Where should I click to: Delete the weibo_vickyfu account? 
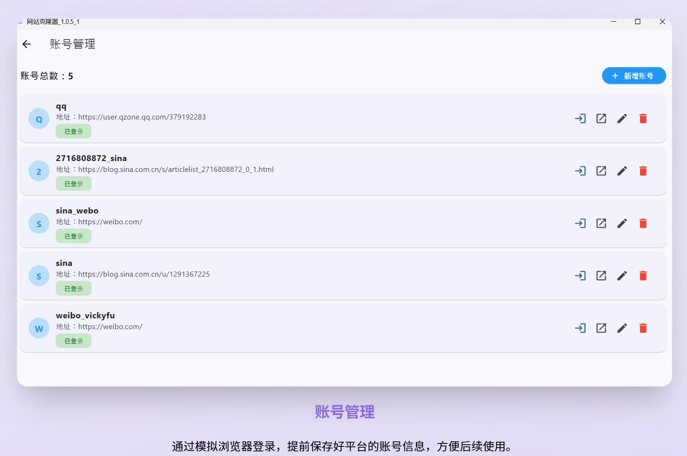(643, 328)
